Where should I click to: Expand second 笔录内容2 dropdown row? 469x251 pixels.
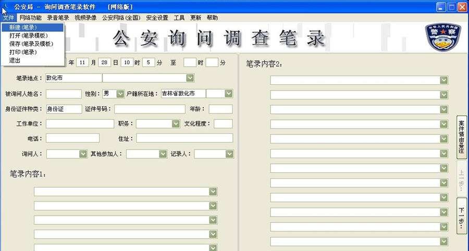(x=444, y=95)
